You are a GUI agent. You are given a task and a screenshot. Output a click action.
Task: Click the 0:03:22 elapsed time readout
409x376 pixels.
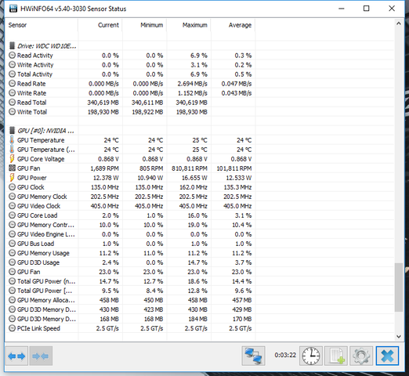(x=285, y=355)
